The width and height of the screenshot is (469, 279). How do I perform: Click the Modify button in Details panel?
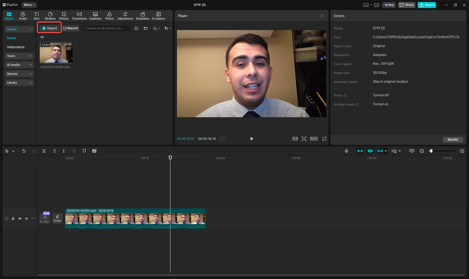coord(453,139)
